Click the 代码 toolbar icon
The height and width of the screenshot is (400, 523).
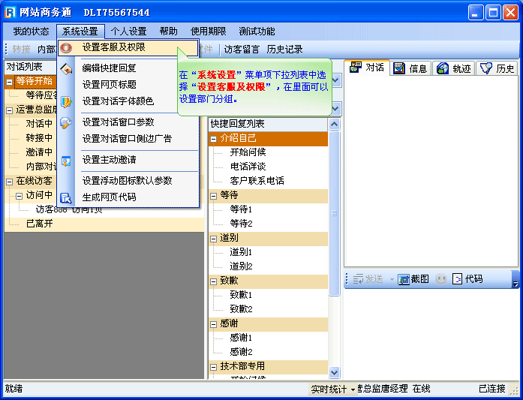coord(458,279)
